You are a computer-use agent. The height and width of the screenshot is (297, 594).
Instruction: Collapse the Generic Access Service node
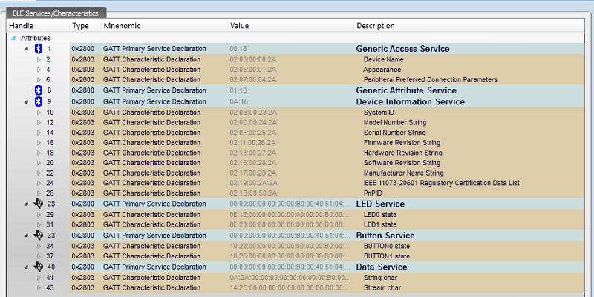27,49
